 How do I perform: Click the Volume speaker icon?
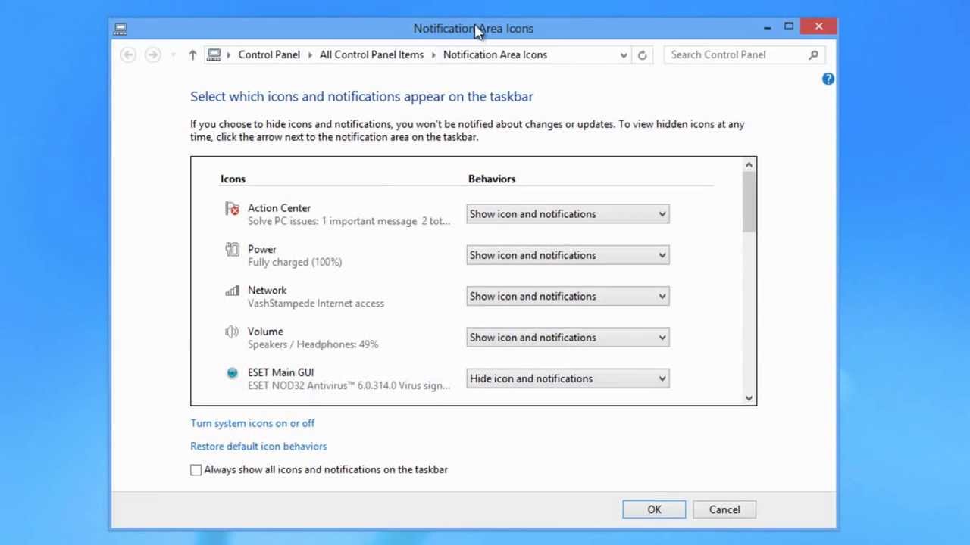[232, 332]
